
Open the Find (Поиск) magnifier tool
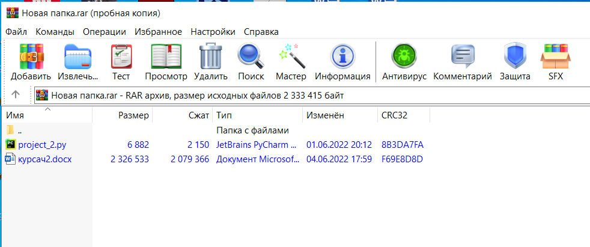click(251, 58)
